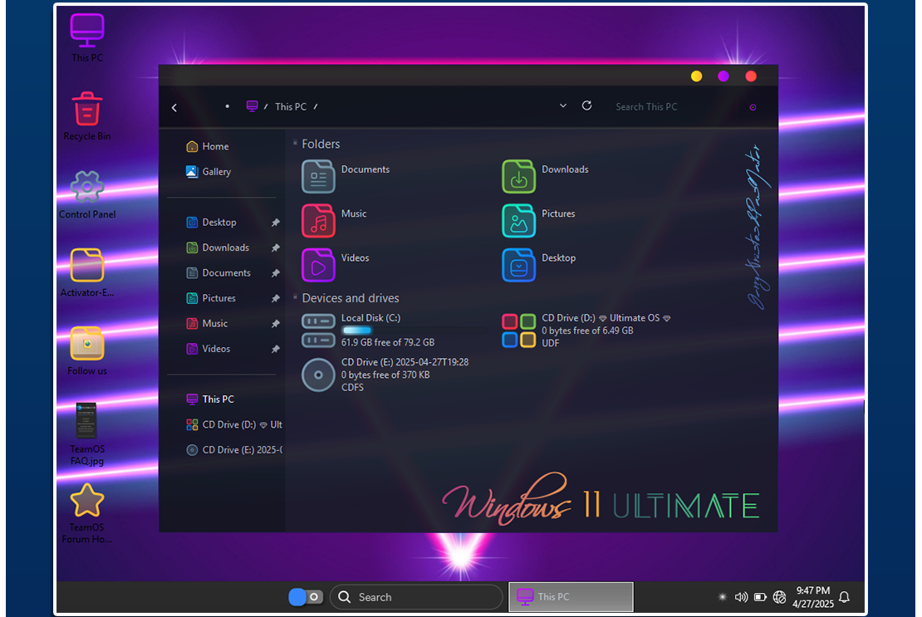The height and width of the screenshot is (617, 922).
Task: Open the Pictures folder in main pane
Action: click(519, 221)
